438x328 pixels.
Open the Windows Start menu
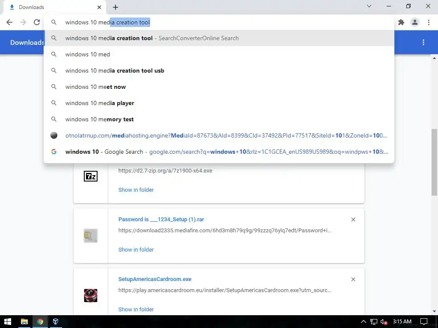(x=8, y=322)
